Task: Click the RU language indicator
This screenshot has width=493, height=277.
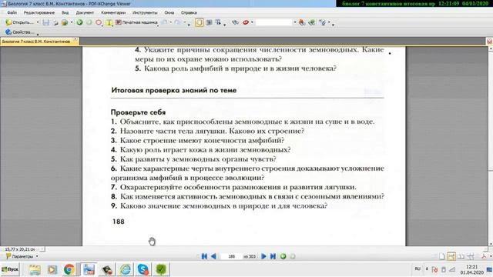Action: [x=418, y=269]
